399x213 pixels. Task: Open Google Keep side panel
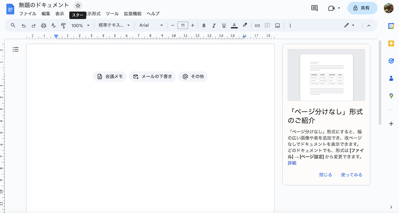(x=391, y=43)
